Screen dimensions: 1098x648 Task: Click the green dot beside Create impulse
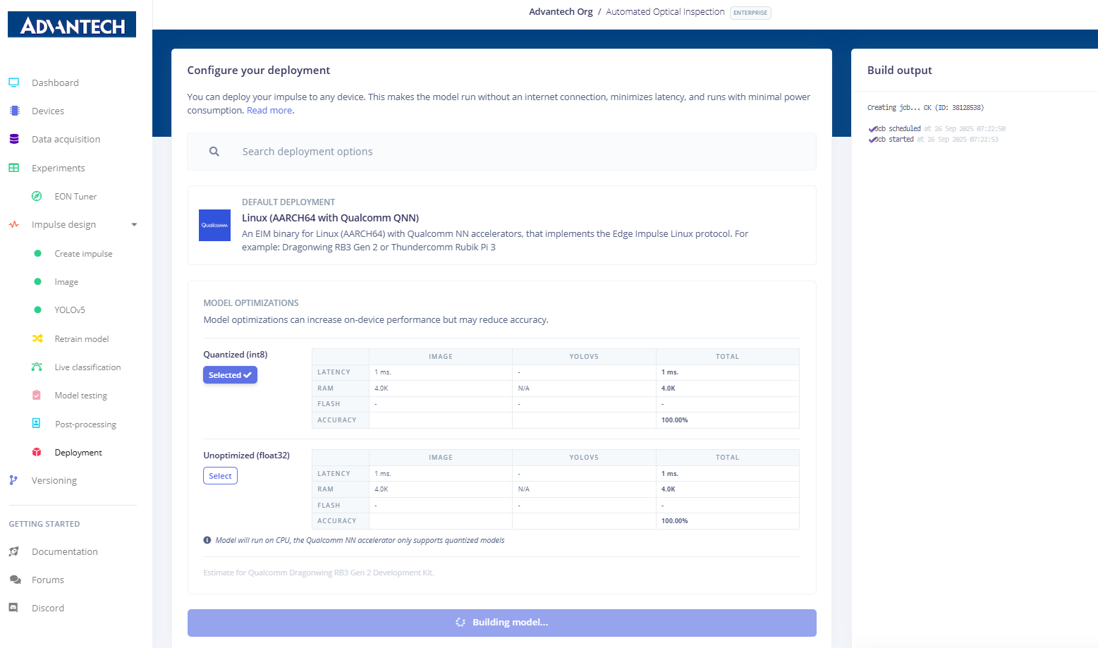pos(37,253)
